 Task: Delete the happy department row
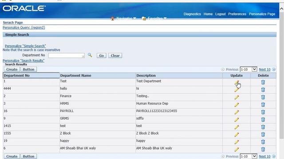[x=263, y=142]
